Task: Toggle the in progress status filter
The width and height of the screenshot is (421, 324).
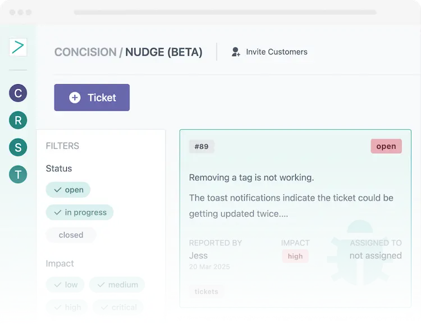Action: point(80,212)
